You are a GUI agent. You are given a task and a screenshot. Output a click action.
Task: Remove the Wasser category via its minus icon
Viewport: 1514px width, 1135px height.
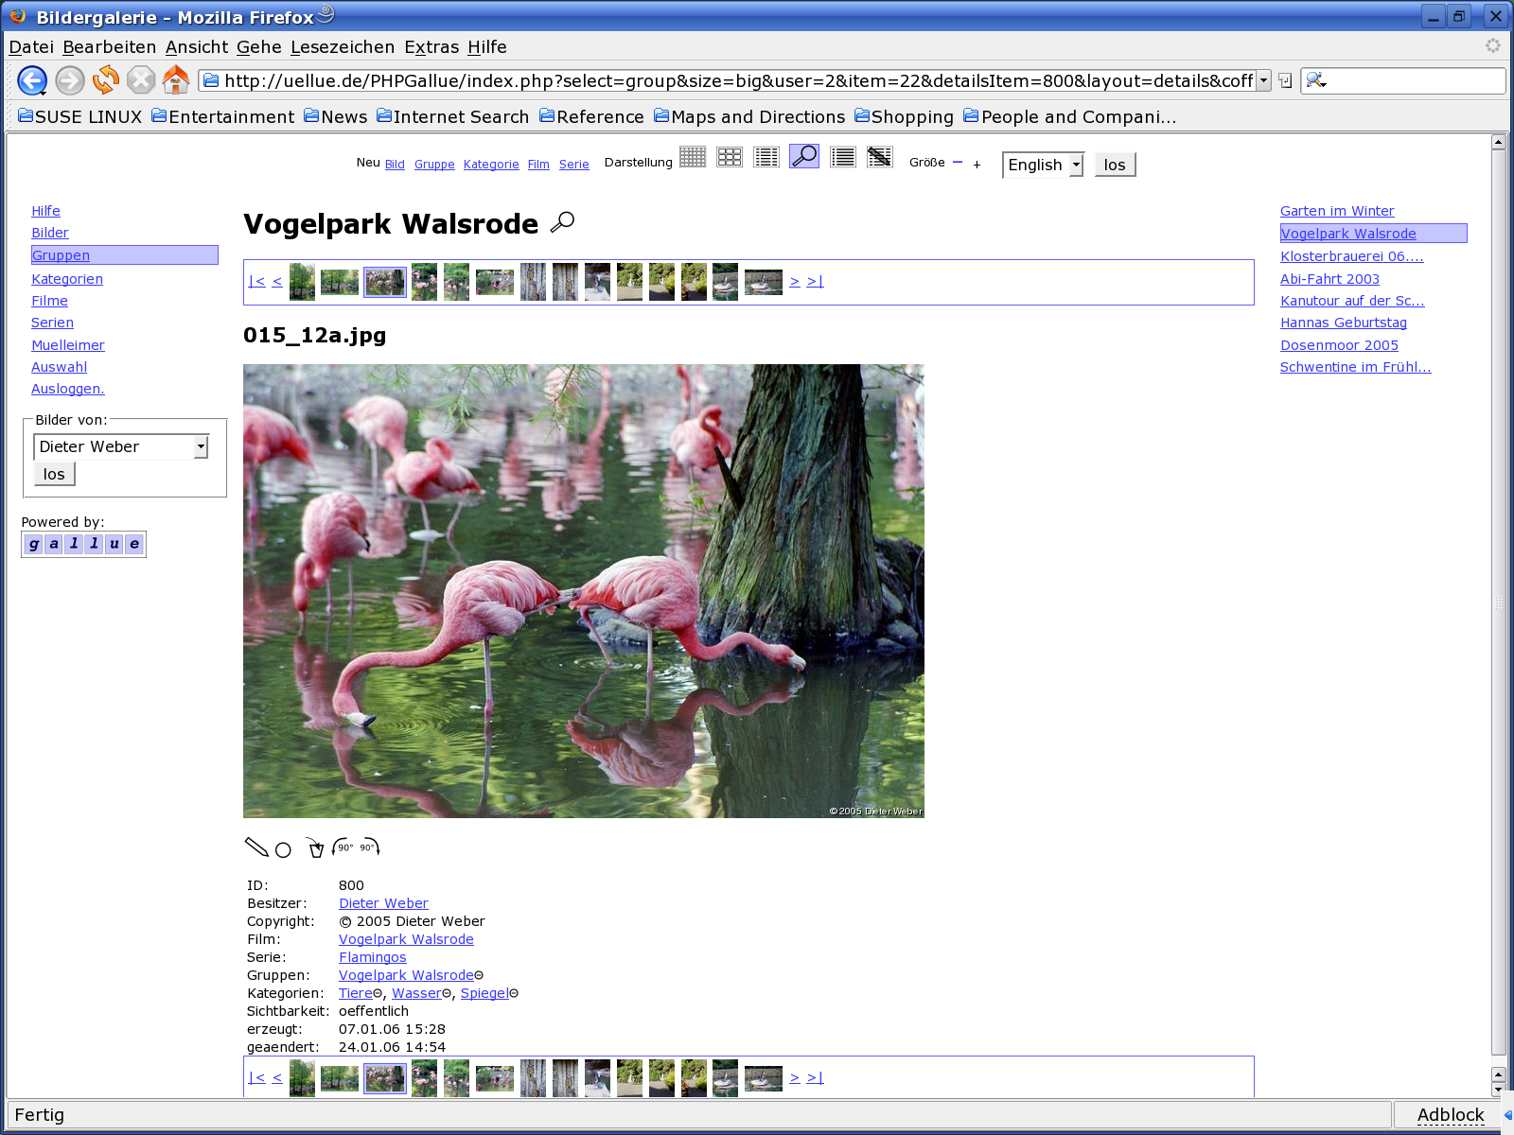click(x=447, y=993)
